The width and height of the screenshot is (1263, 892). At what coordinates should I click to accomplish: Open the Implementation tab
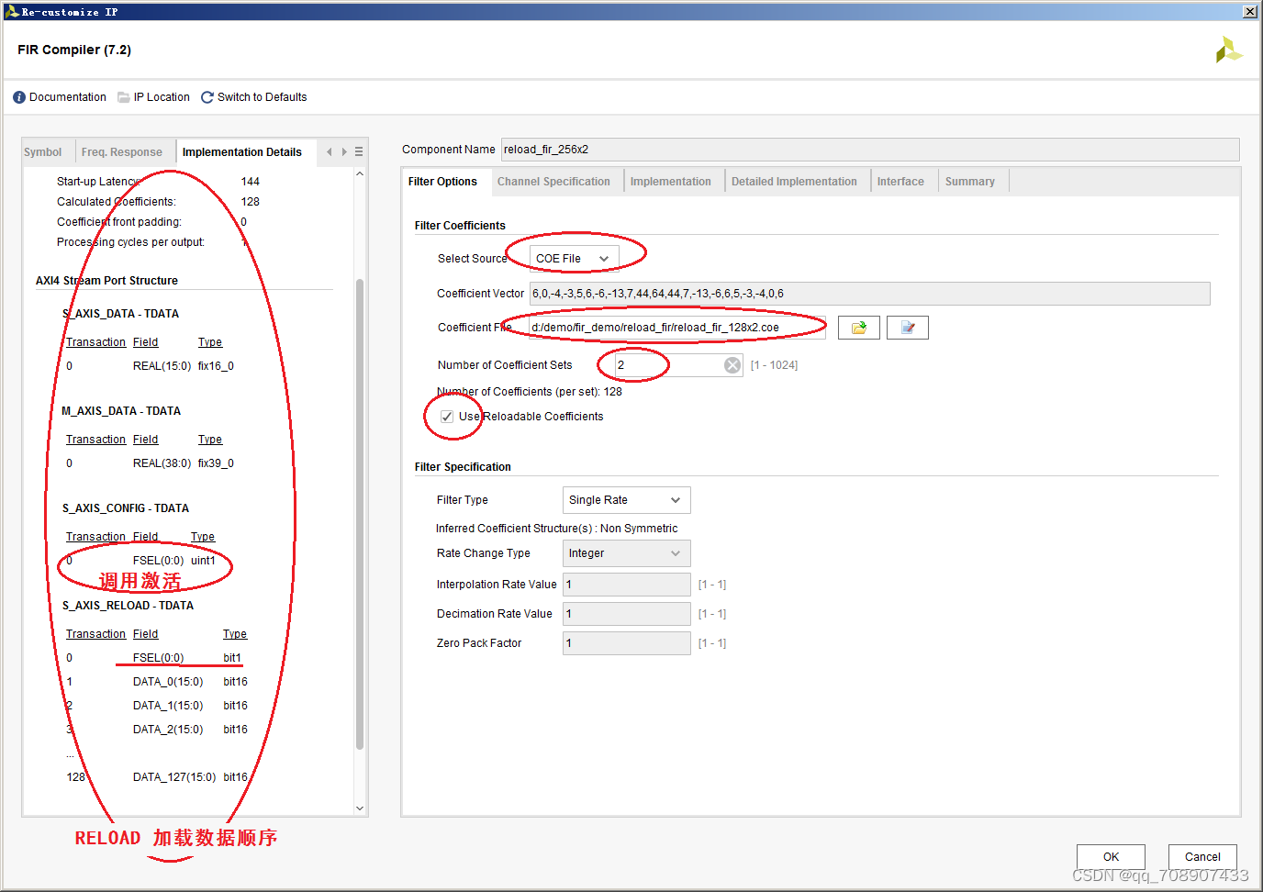point(671,182)
